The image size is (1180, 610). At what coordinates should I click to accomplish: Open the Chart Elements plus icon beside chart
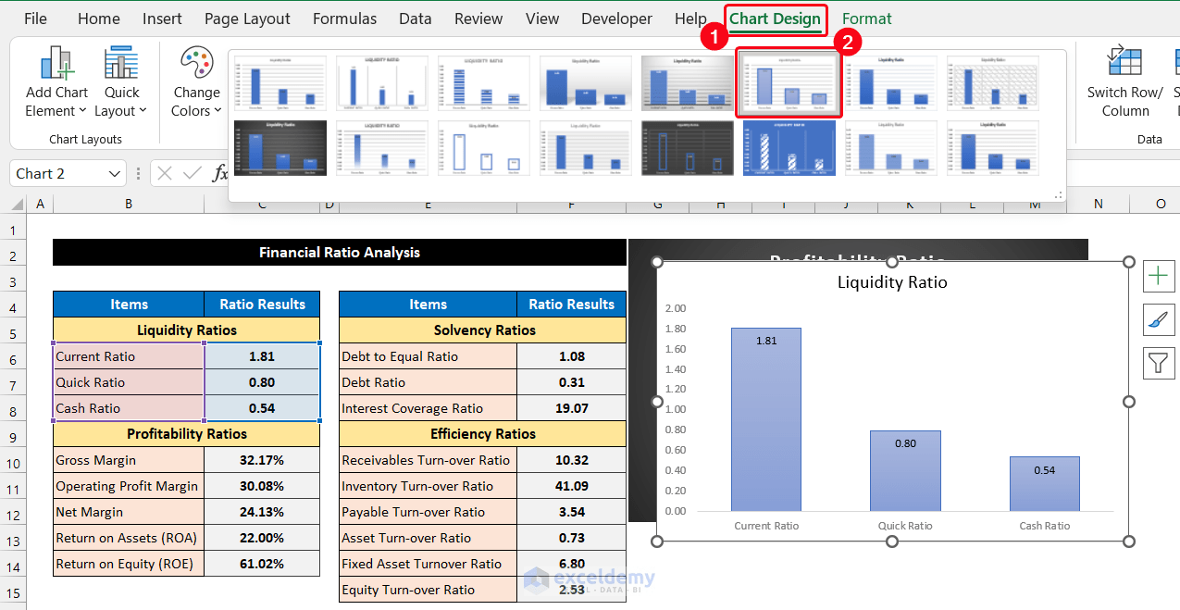(1159, 275)
